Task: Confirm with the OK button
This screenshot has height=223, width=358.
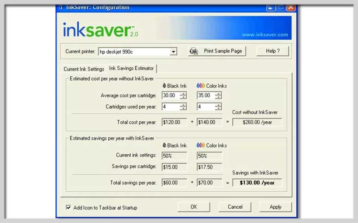Action: tap(194, 207)
